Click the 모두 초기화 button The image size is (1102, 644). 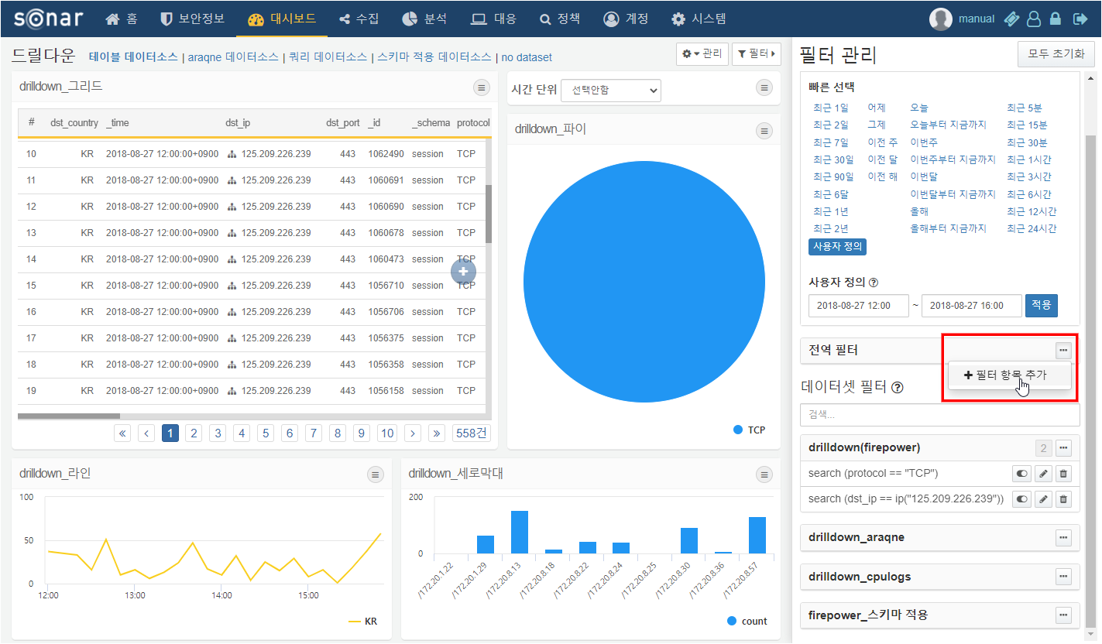coord(1056,54)
